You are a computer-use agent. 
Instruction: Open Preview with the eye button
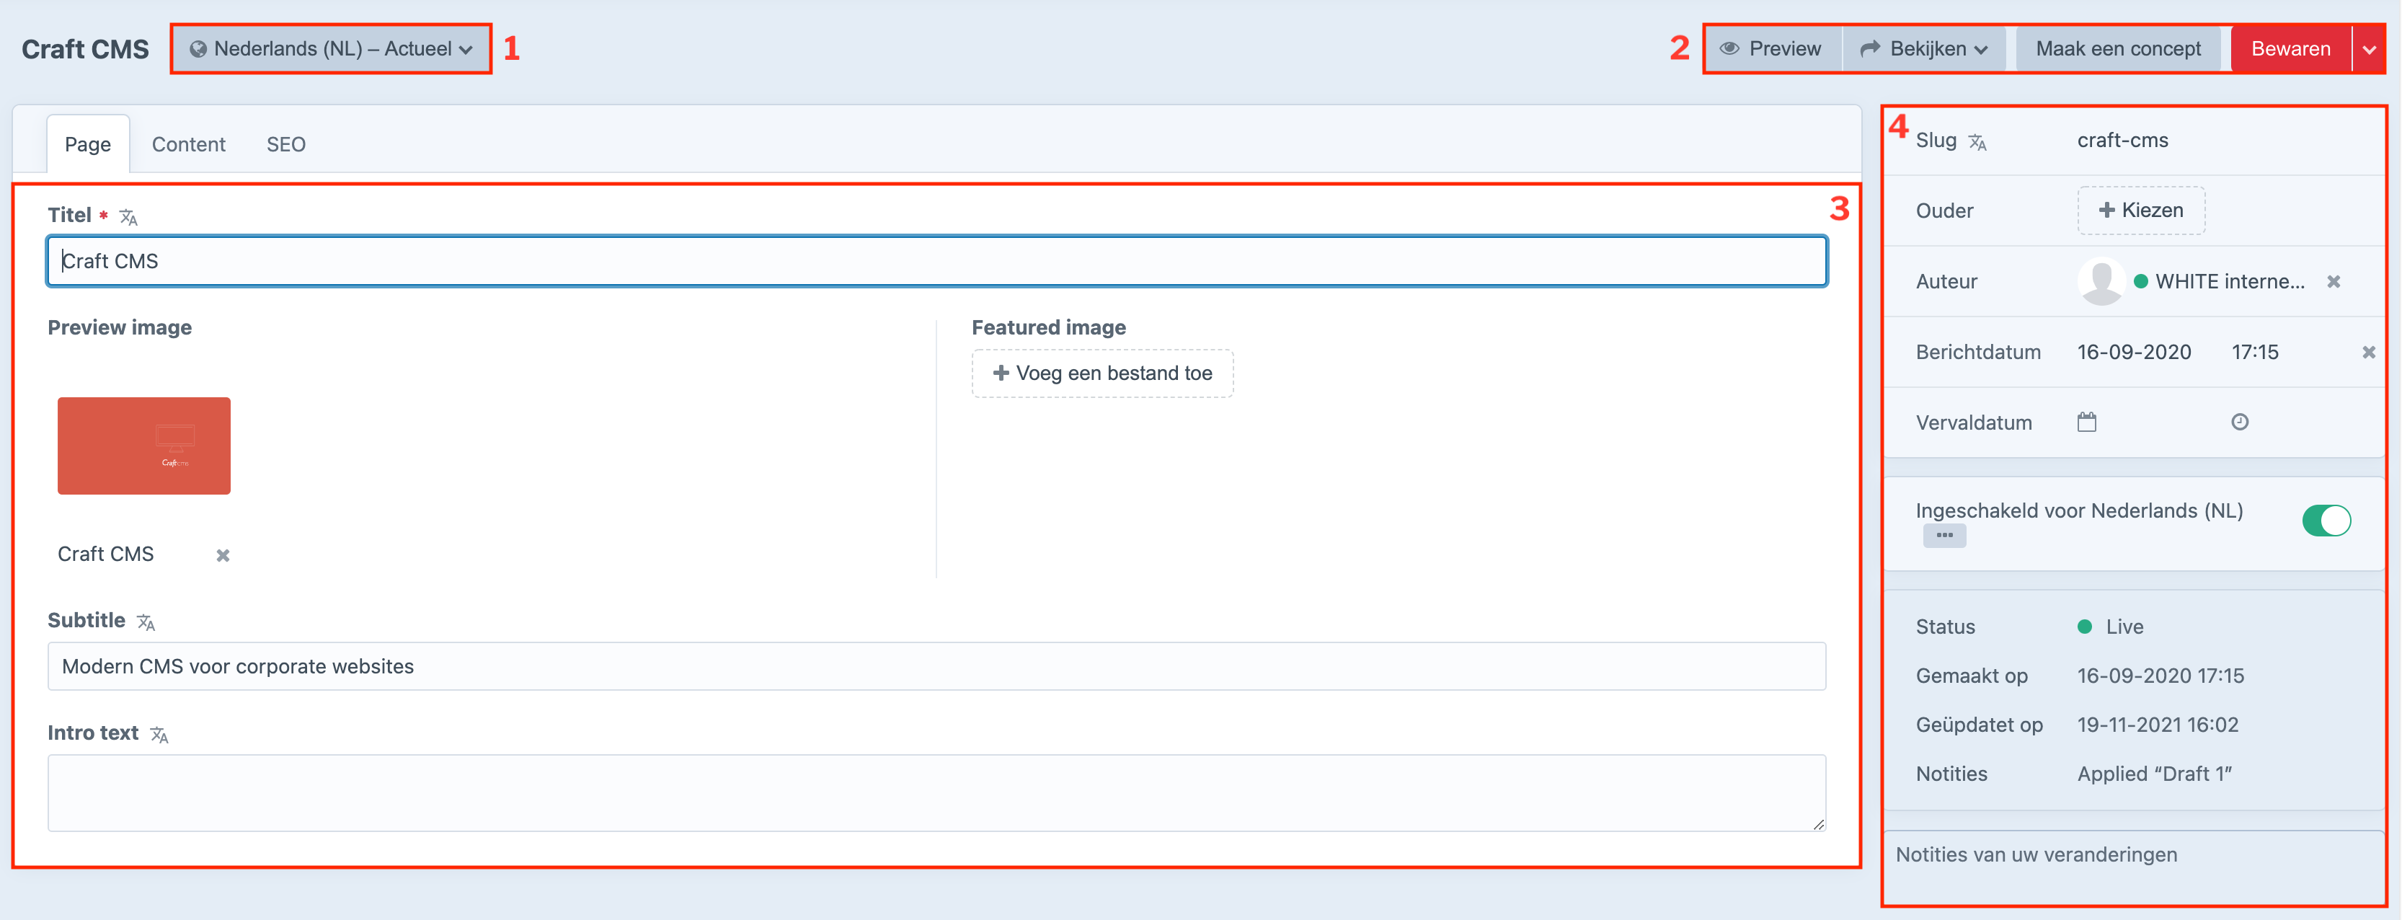click(x=1771, y=48)
